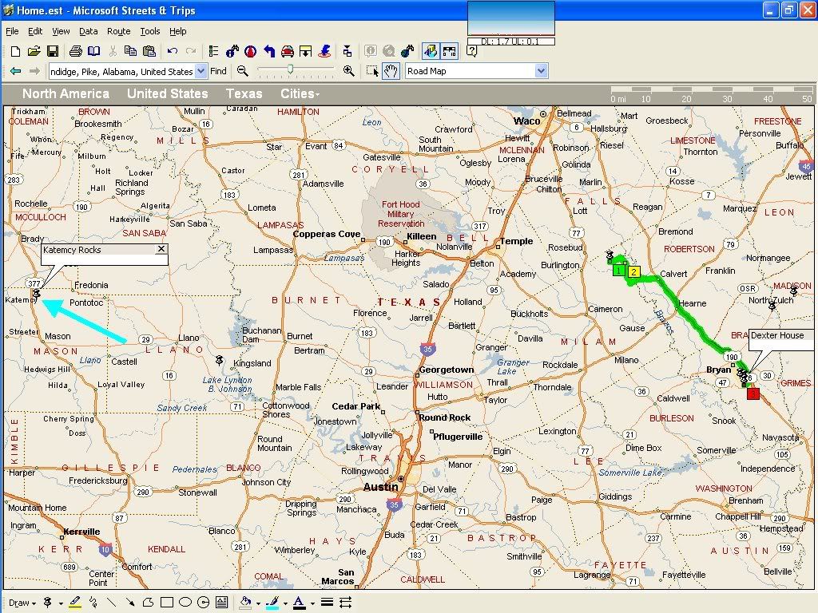Screen dimensions: 818x613
Task: Open the Data menu
Action: click(88, 31)
